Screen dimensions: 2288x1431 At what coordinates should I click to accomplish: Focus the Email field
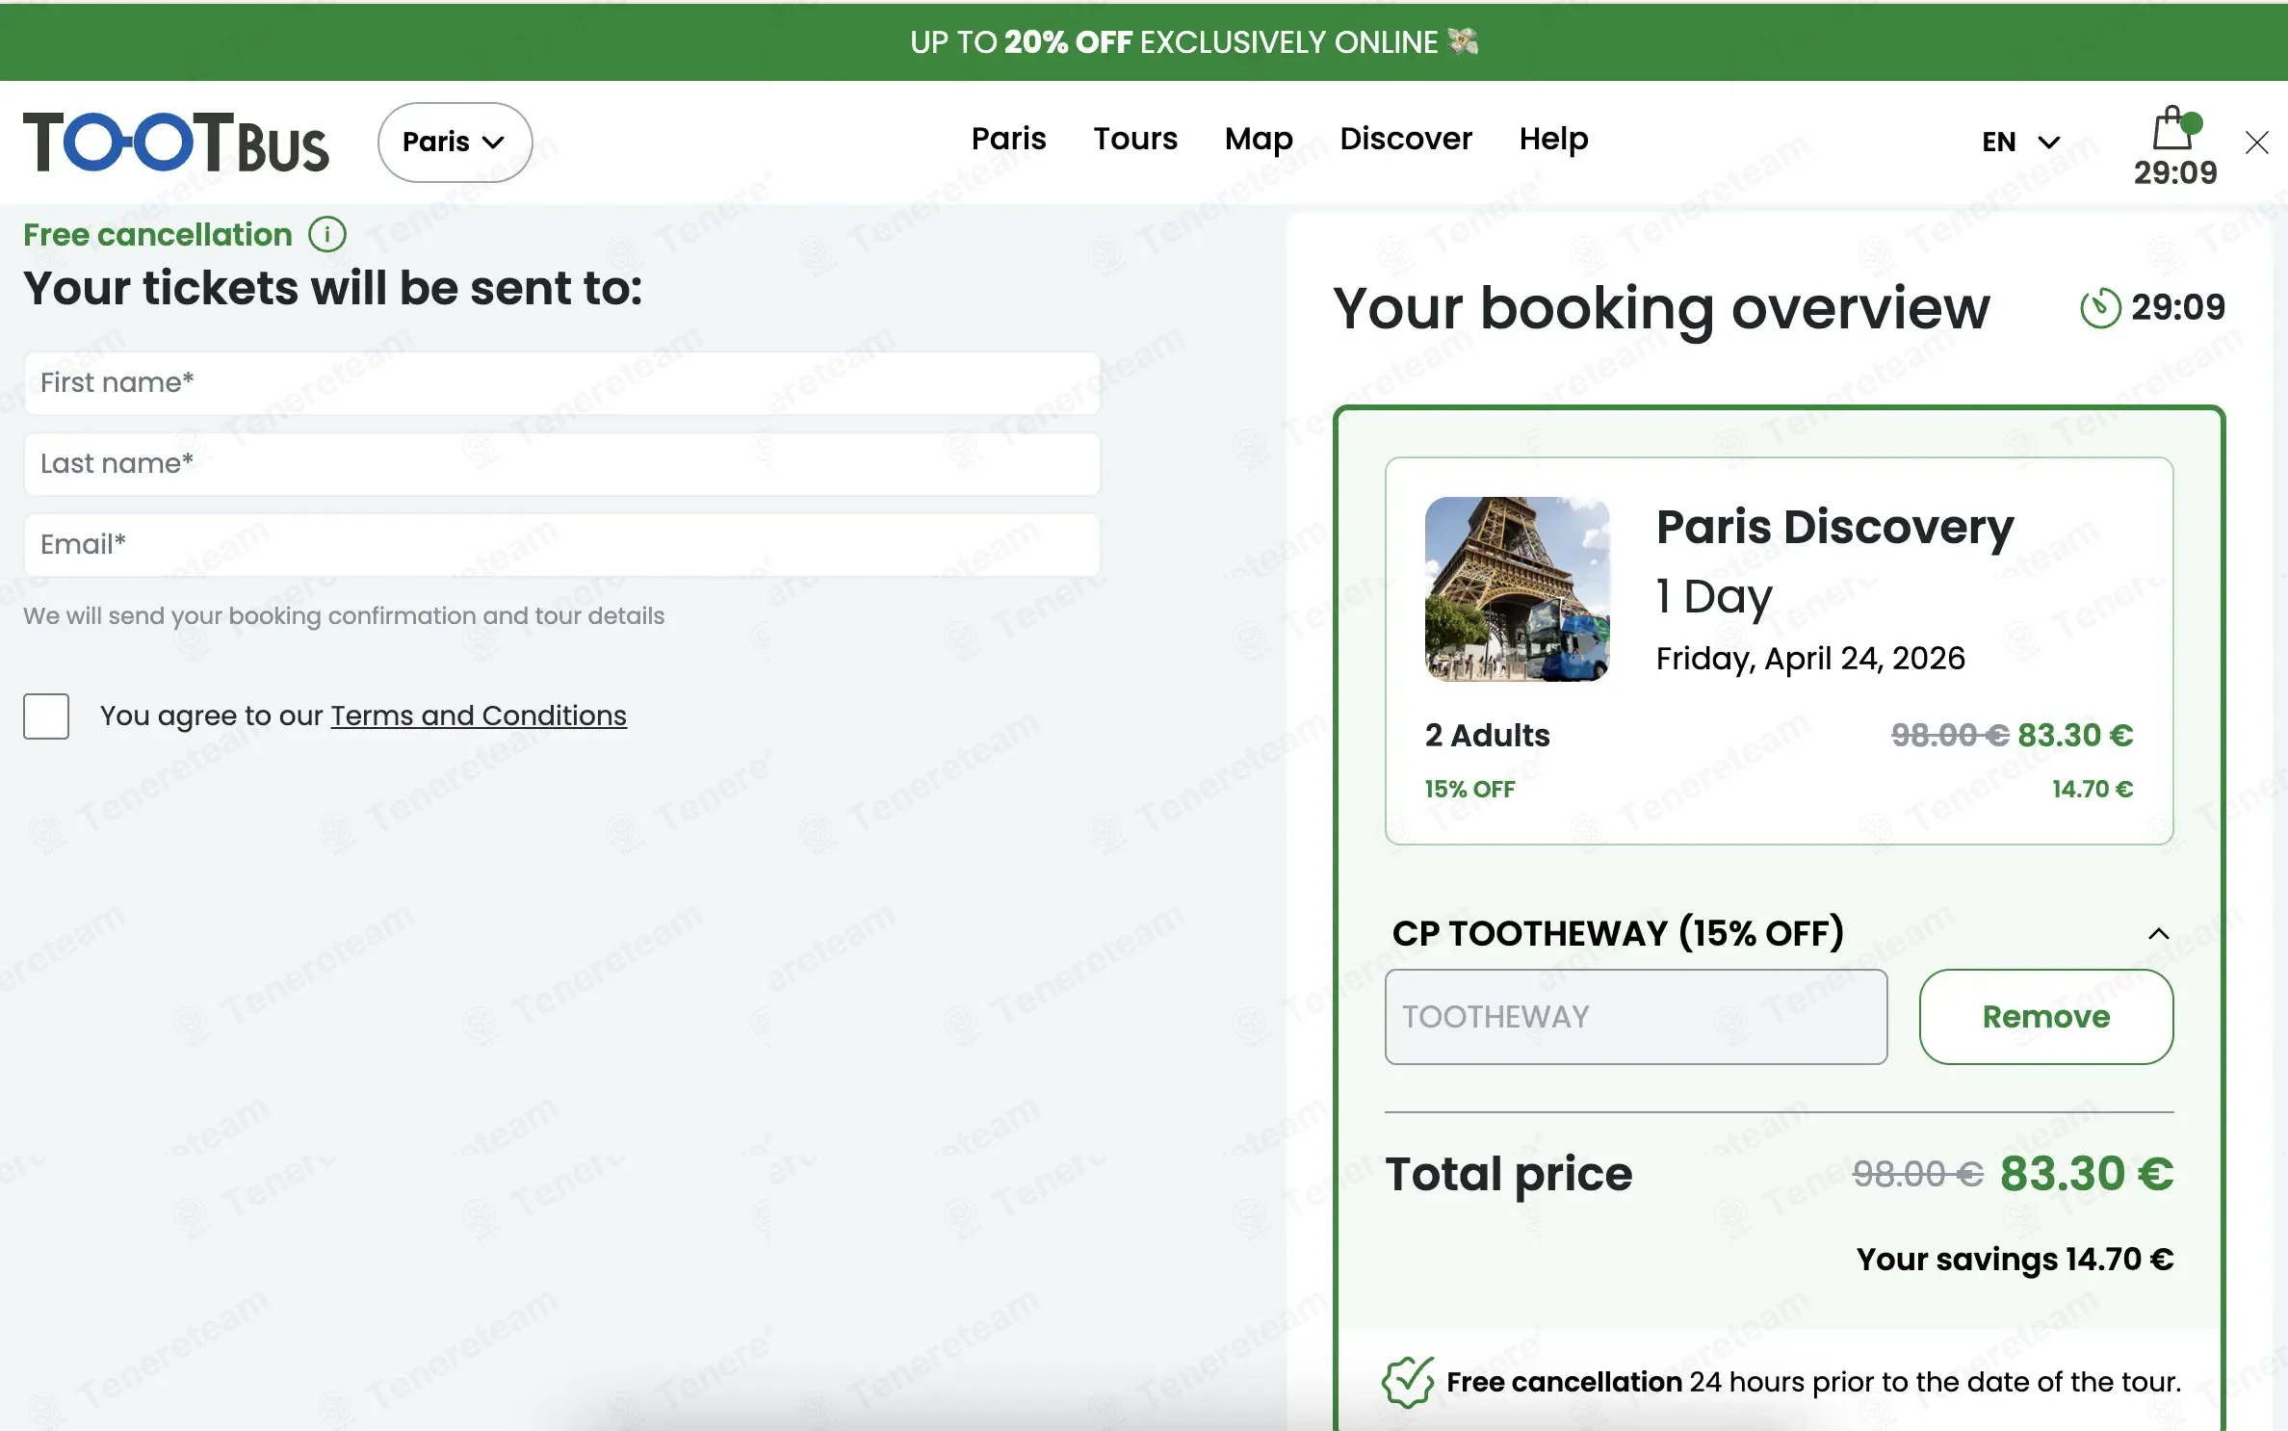coord(562,544)
